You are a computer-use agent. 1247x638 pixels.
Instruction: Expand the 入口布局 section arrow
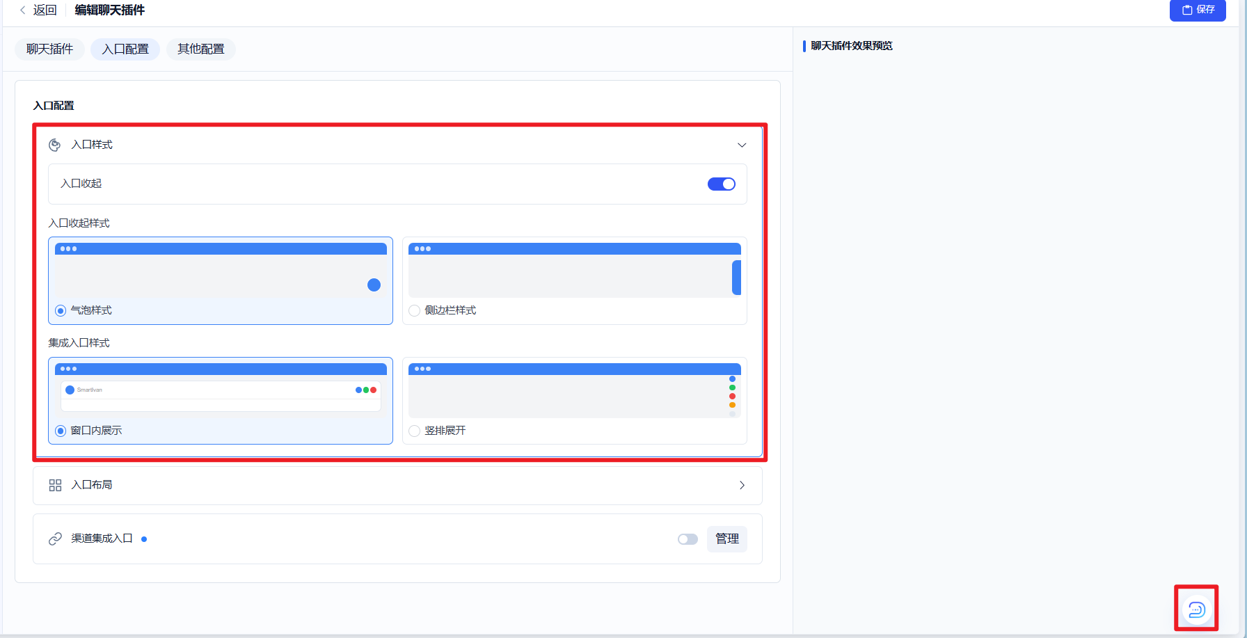(x=742, y=485)
